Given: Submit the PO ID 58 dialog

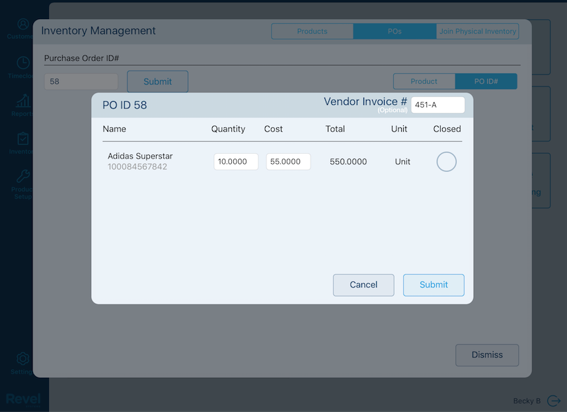Looking at the screenshot, I should [x=434, y=285].
